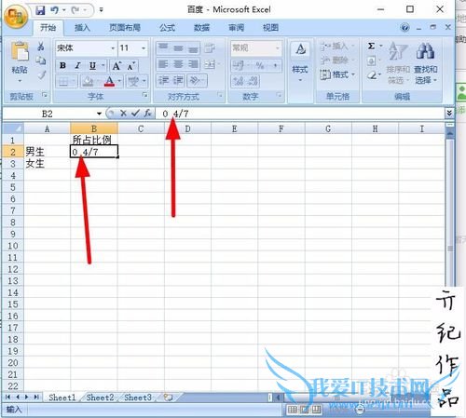
Task: Open the 样式 styles menu
Action: point(300,62)
